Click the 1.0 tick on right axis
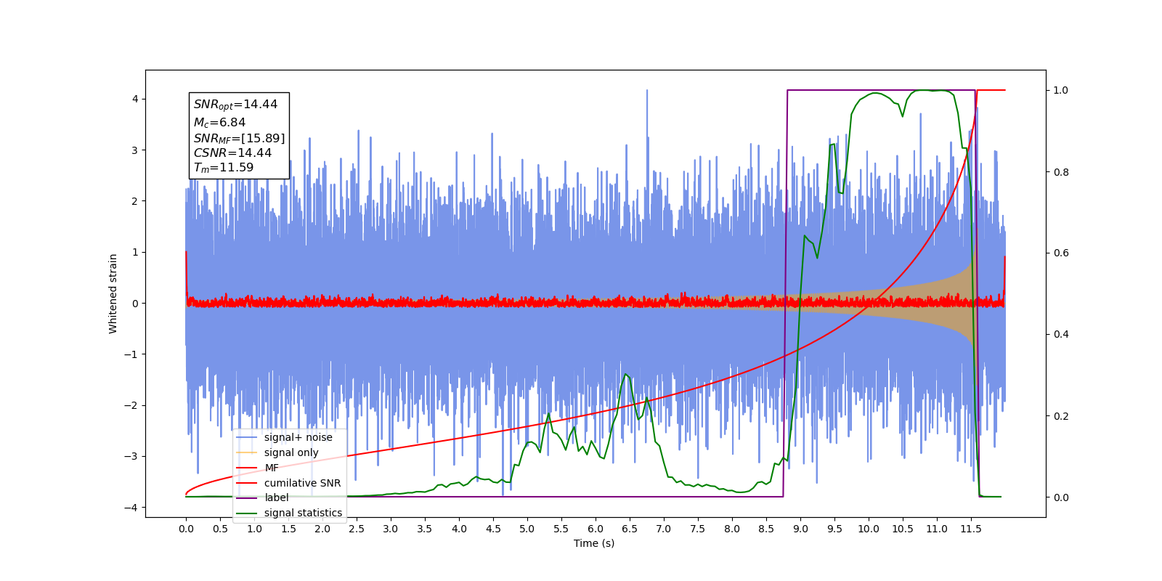 coord(1061,90)
